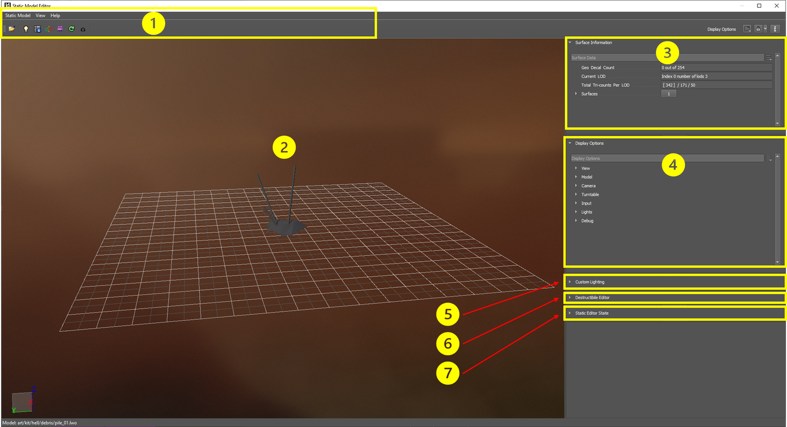Click the Surface Data search field
Viewport: 787px width, 427px height.
click(x=667, y=57)
